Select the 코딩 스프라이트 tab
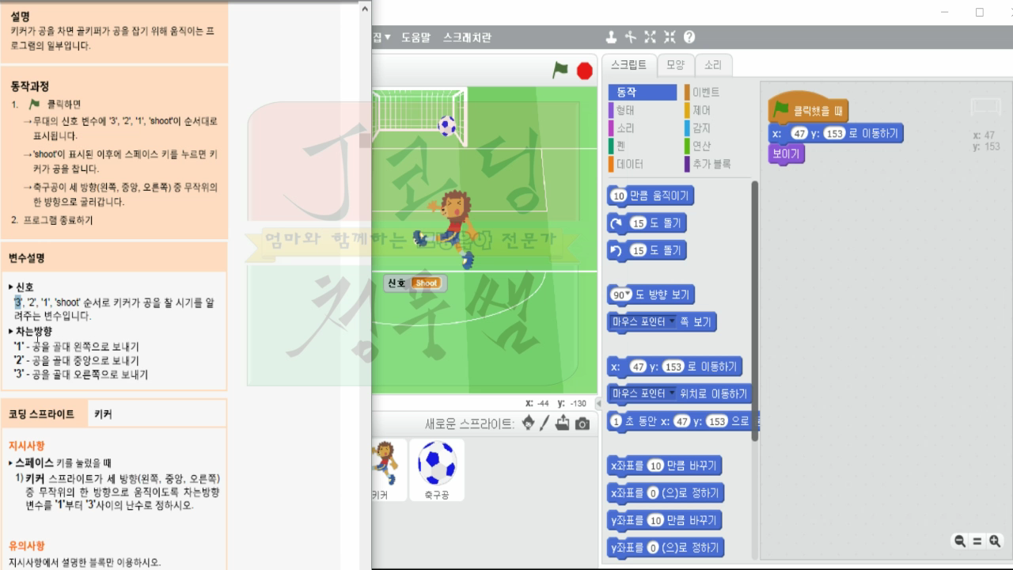The height and width of the screenshot is (570, 1013). (x=42, y=414)
